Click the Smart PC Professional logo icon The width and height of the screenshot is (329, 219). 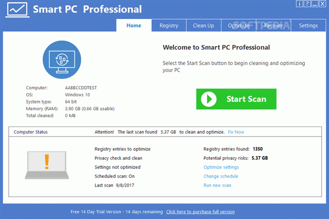click(18, 10)
